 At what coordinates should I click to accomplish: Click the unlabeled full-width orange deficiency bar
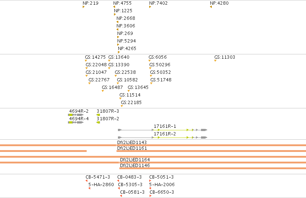[x=153, y=157]
